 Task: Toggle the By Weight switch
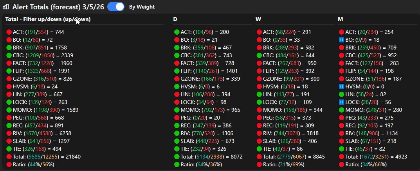(x=116, y=7)
